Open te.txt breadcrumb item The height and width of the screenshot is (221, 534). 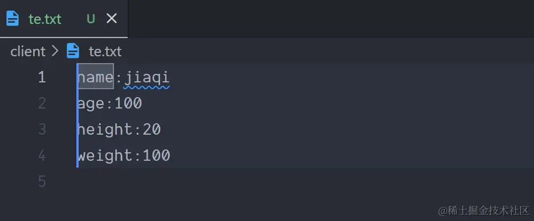pos(105,52)
